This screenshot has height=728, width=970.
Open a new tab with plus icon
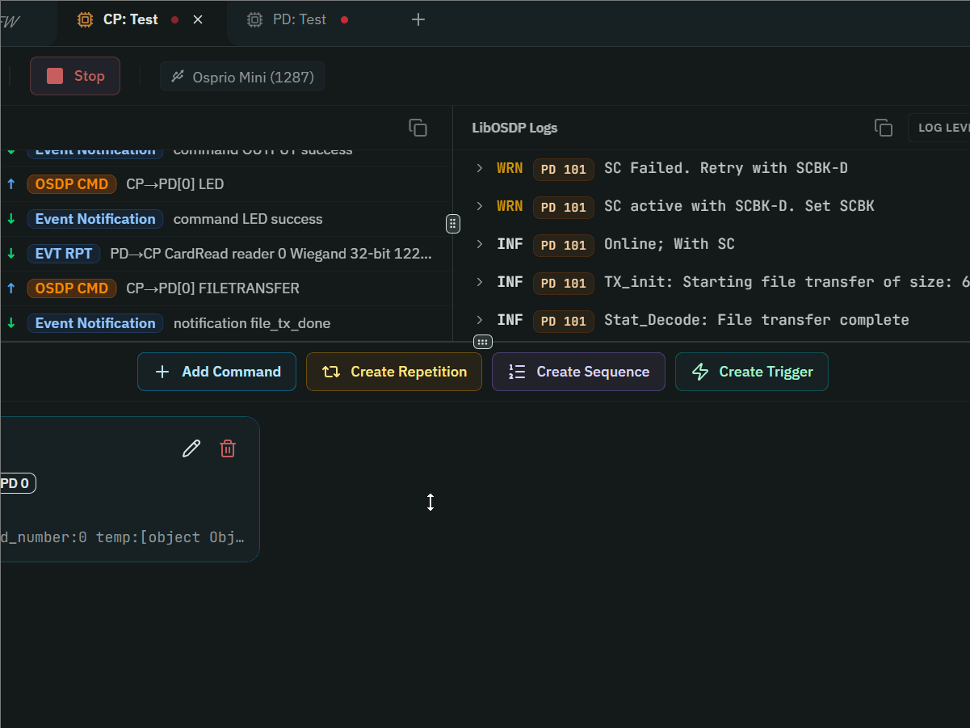pyautogui.click(x=418, y=19)
